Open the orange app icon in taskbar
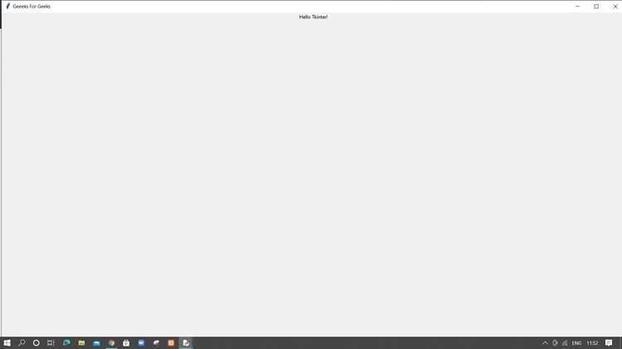The height and width of the screenshot is (349, 622). 171,342
